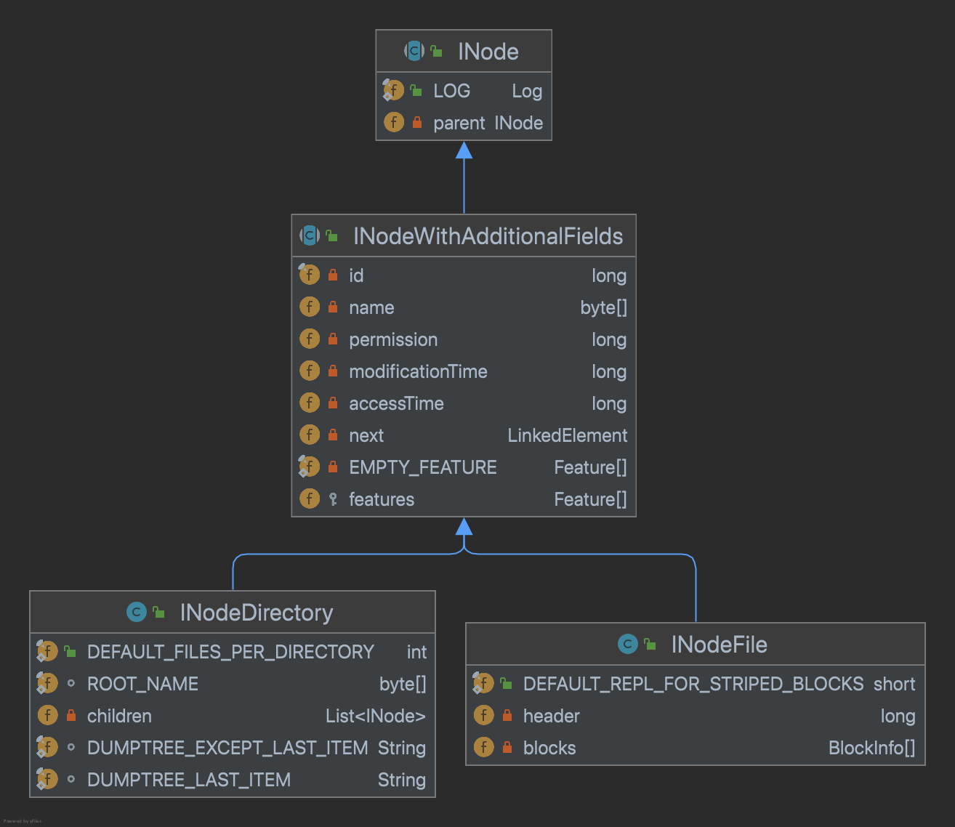
Task: Click the LinkedElement type of next field
Action: click(567, 435)
